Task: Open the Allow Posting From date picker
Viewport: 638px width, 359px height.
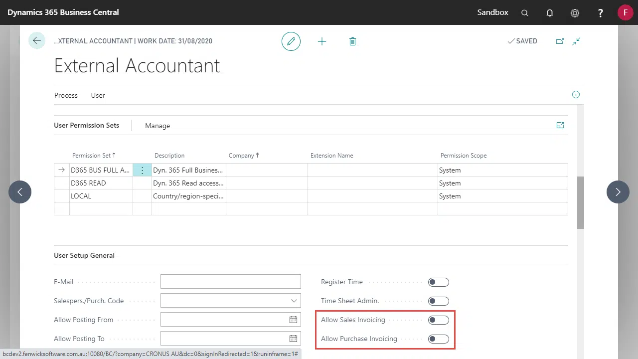Action: [293, 320]
